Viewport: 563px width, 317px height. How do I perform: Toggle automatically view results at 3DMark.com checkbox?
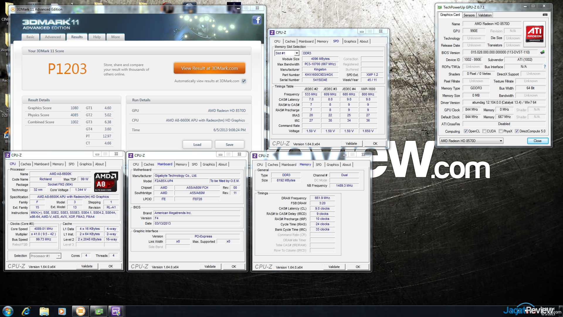coord(244,81)
